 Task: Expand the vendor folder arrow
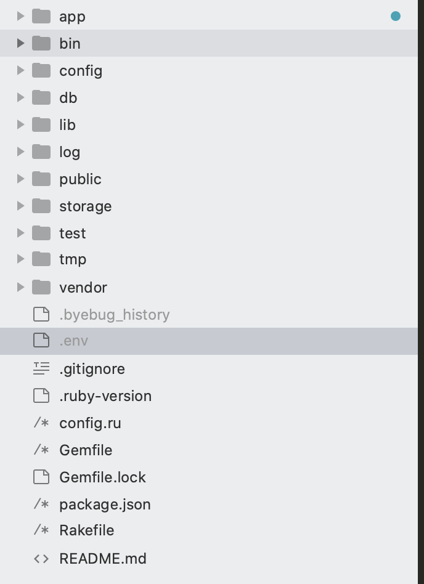click(20, 287)
